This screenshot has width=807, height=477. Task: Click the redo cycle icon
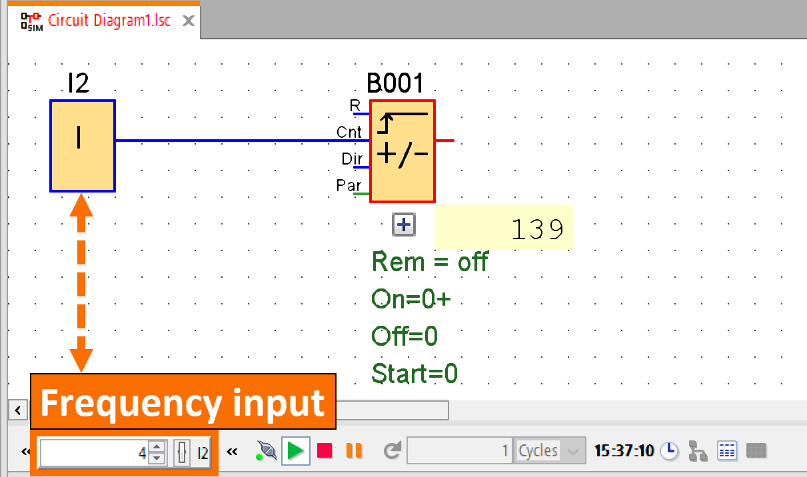coord(393,450)
